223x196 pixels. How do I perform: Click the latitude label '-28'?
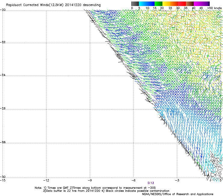coord(3,142)
